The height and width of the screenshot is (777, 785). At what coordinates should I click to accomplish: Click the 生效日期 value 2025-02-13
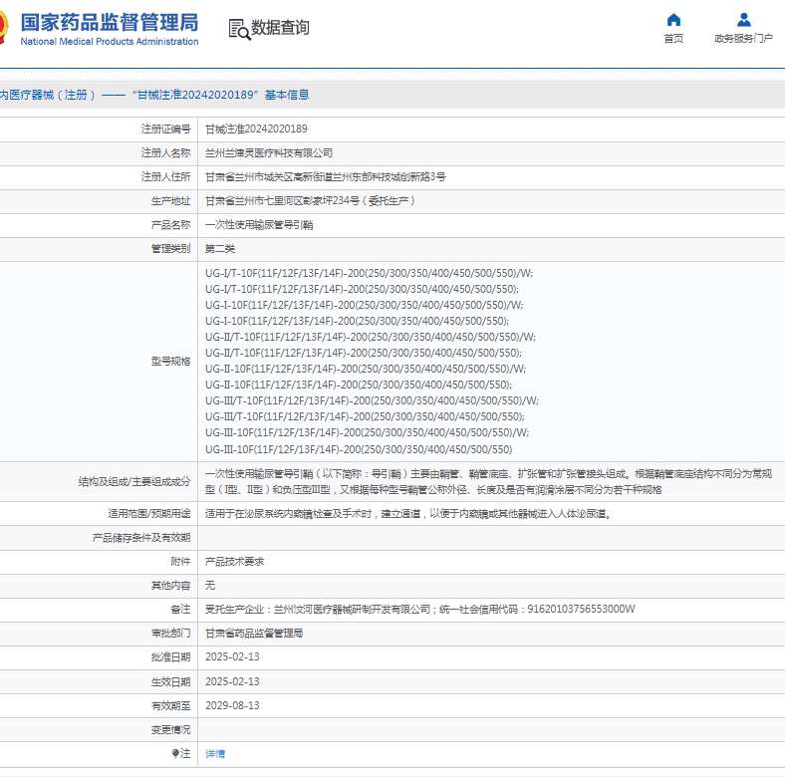tap(232, 681)
